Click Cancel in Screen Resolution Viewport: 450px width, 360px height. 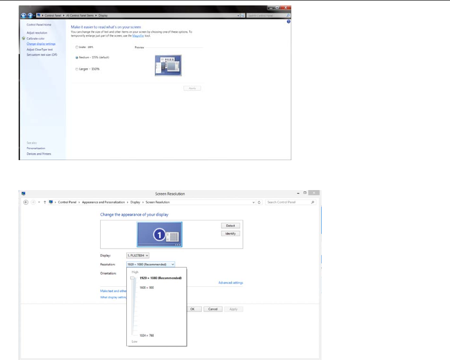pyautogui.click(x=213, y=309)
